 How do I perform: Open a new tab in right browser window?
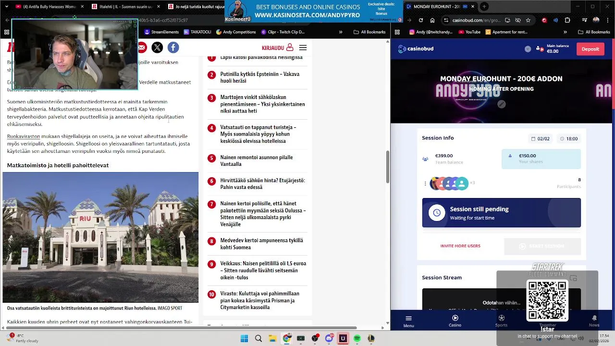(x=484, y=6)
